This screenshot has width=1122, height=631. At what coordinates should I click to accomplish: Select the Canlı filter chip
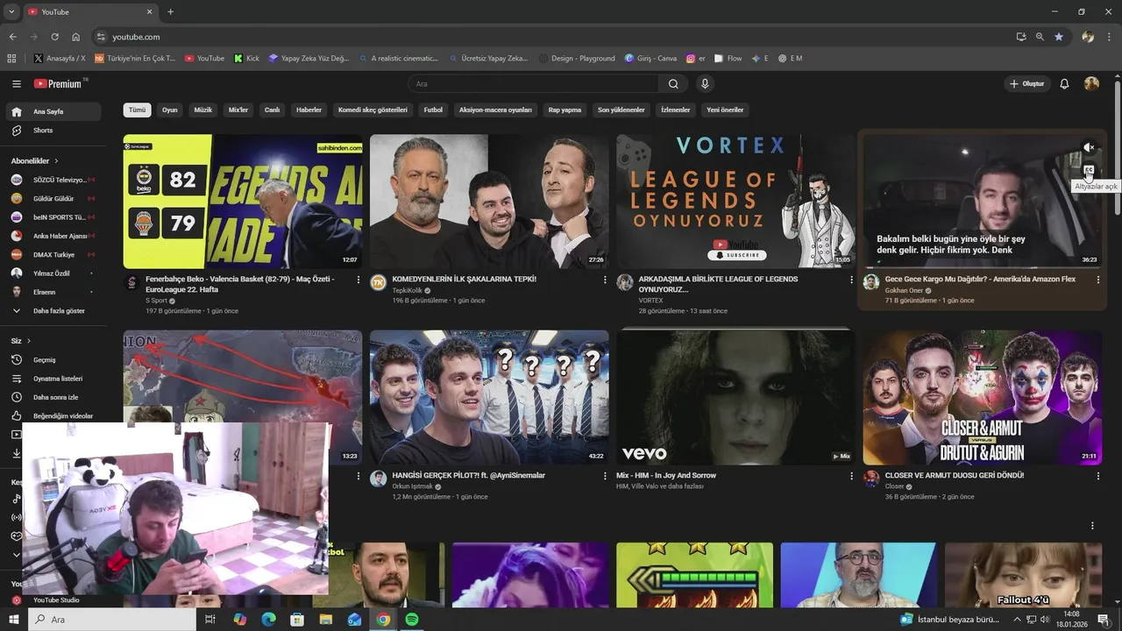point(273,110)
